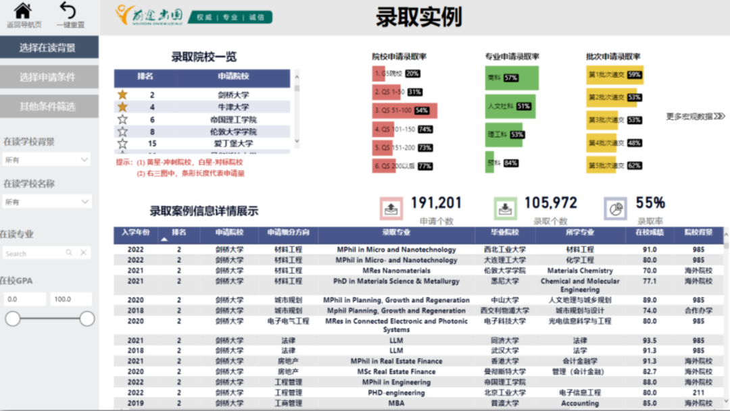Click the 录取率 pie chart icon
The width and height of the screenshot is (730, 411).
pyautogui.click(x=615, y=209)
